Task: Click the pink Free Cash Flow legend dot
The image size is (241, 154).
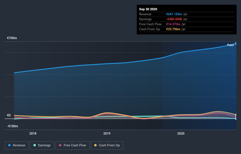Action: [60, 145]
